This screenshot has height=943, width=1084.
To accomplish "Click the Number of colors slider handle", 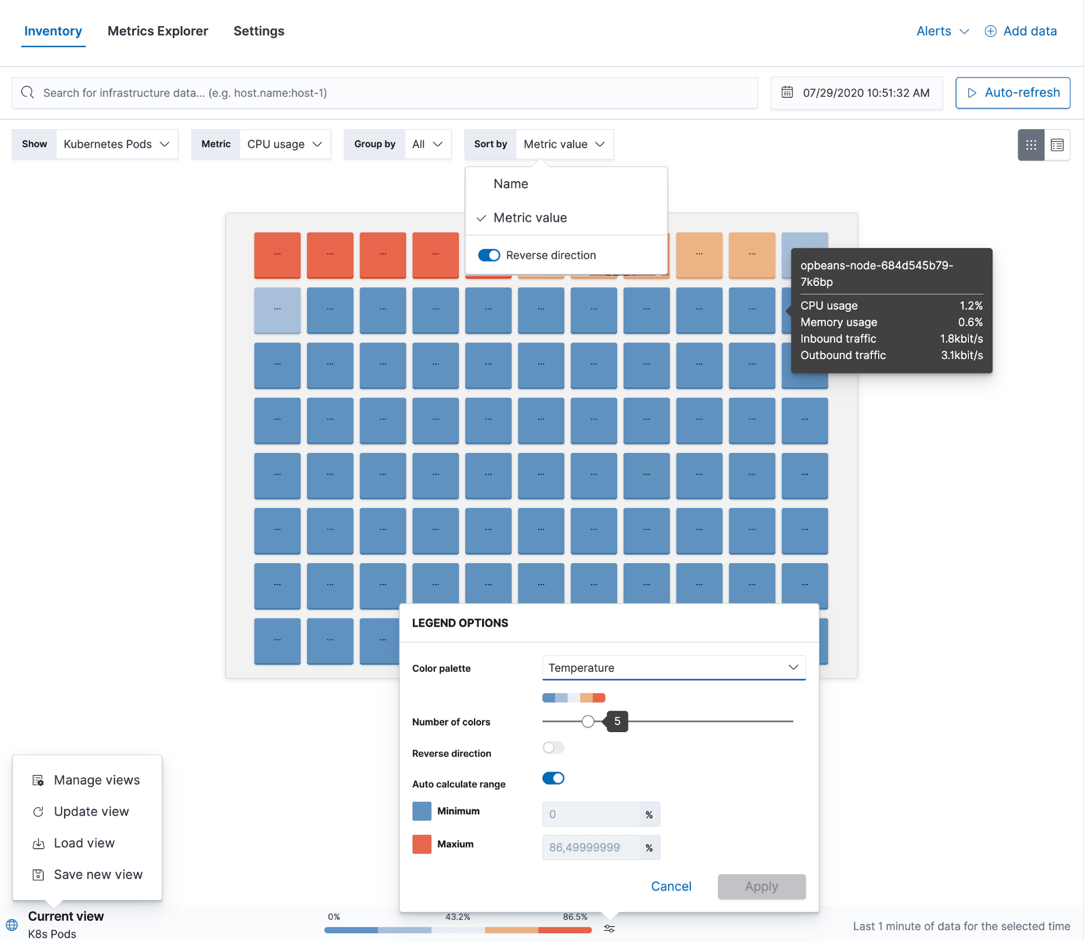I will tap(588, 721).
